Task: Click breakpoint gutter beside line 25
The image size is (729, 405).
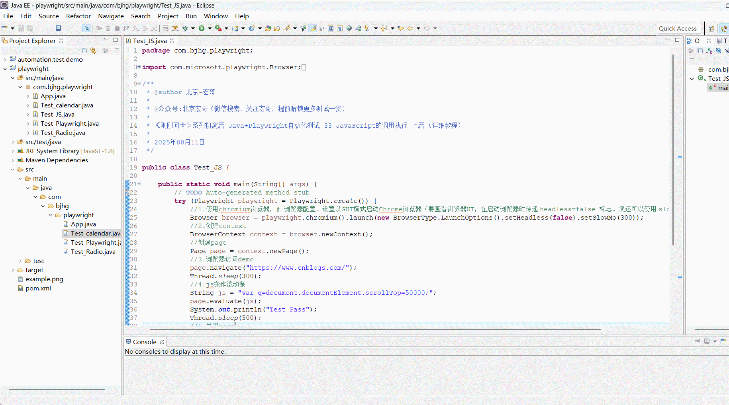Action: click(127, 218)
